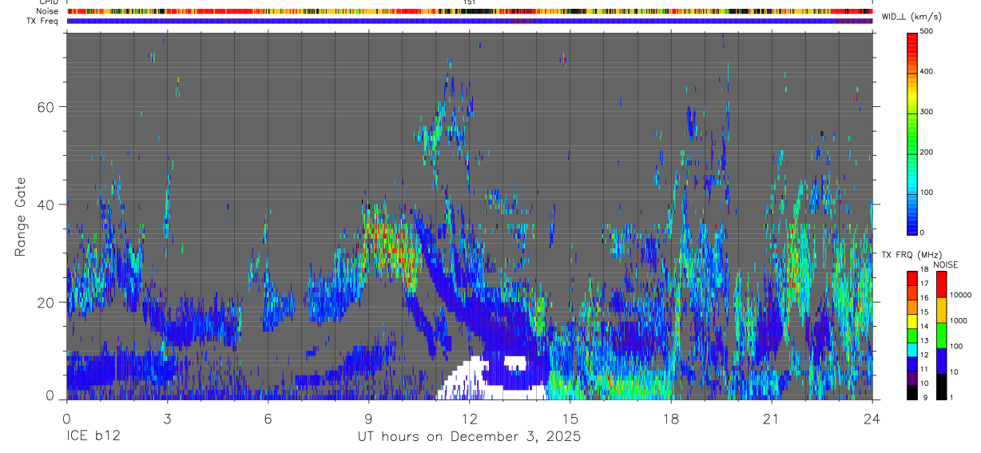Screen dimensions: 981x453
Task: Click the 6 tick on UT hours axis
Action: 268,418
